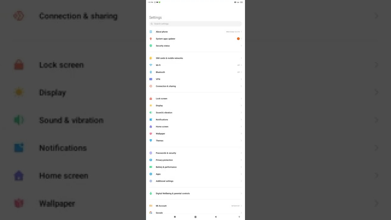Focus the Search settings field

(x=195, y=24)
